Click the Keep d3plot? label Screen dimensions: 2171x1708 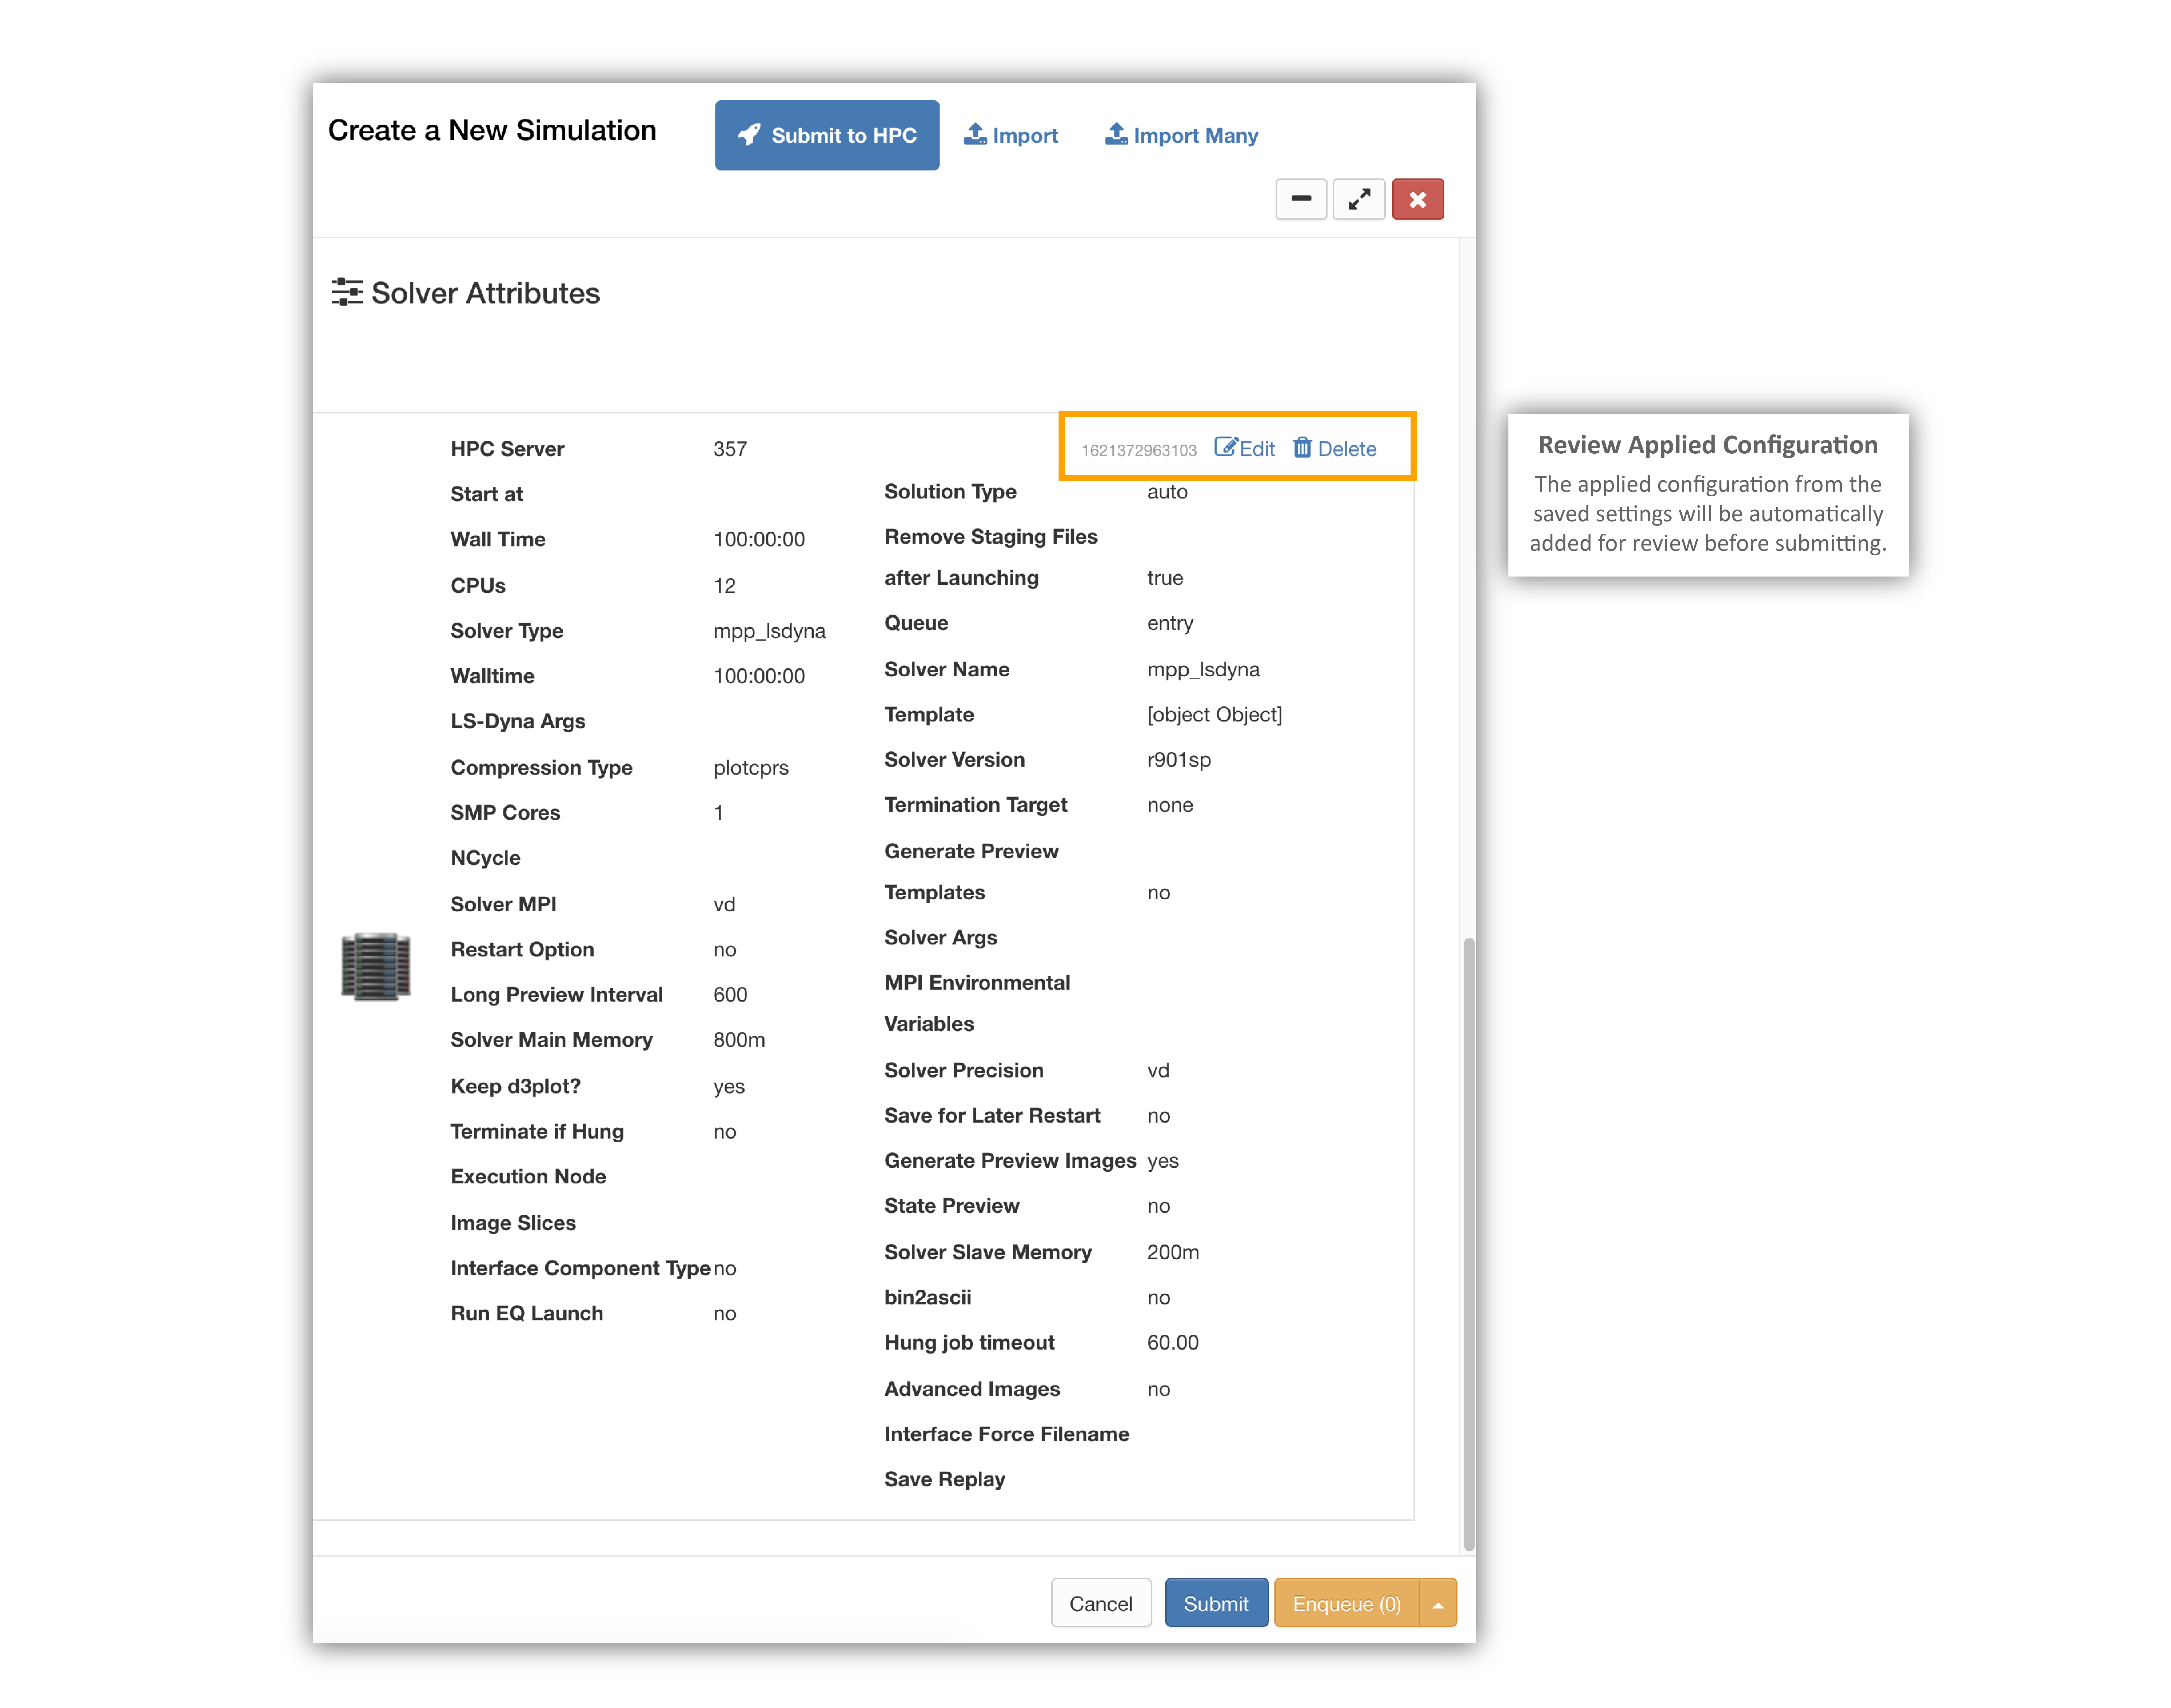(x=515, y=1086)
